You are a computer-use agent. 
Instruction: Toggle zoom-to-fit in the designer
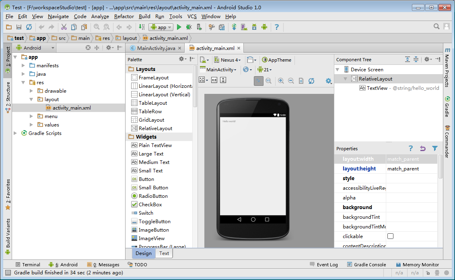tap(259, 81)
